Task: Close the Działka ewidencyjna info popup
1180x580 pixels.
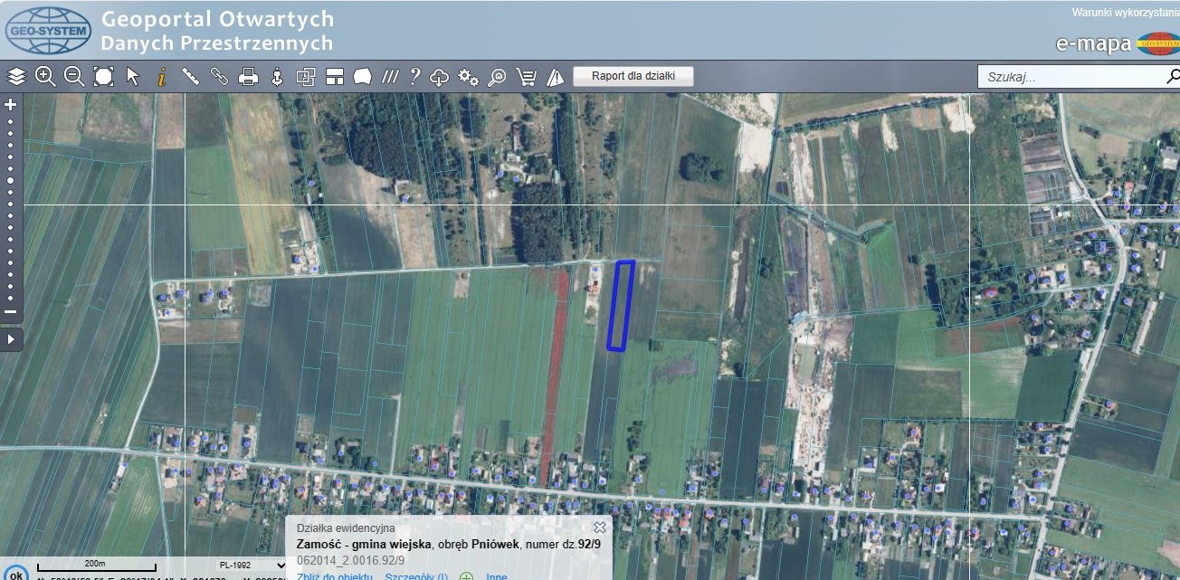Action: pyautogui.click(x=599, y=527)
